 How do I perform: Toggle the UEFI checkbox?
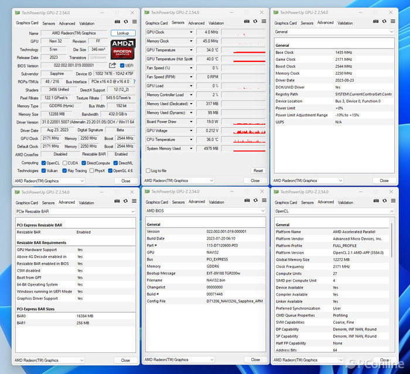(122, 66)
